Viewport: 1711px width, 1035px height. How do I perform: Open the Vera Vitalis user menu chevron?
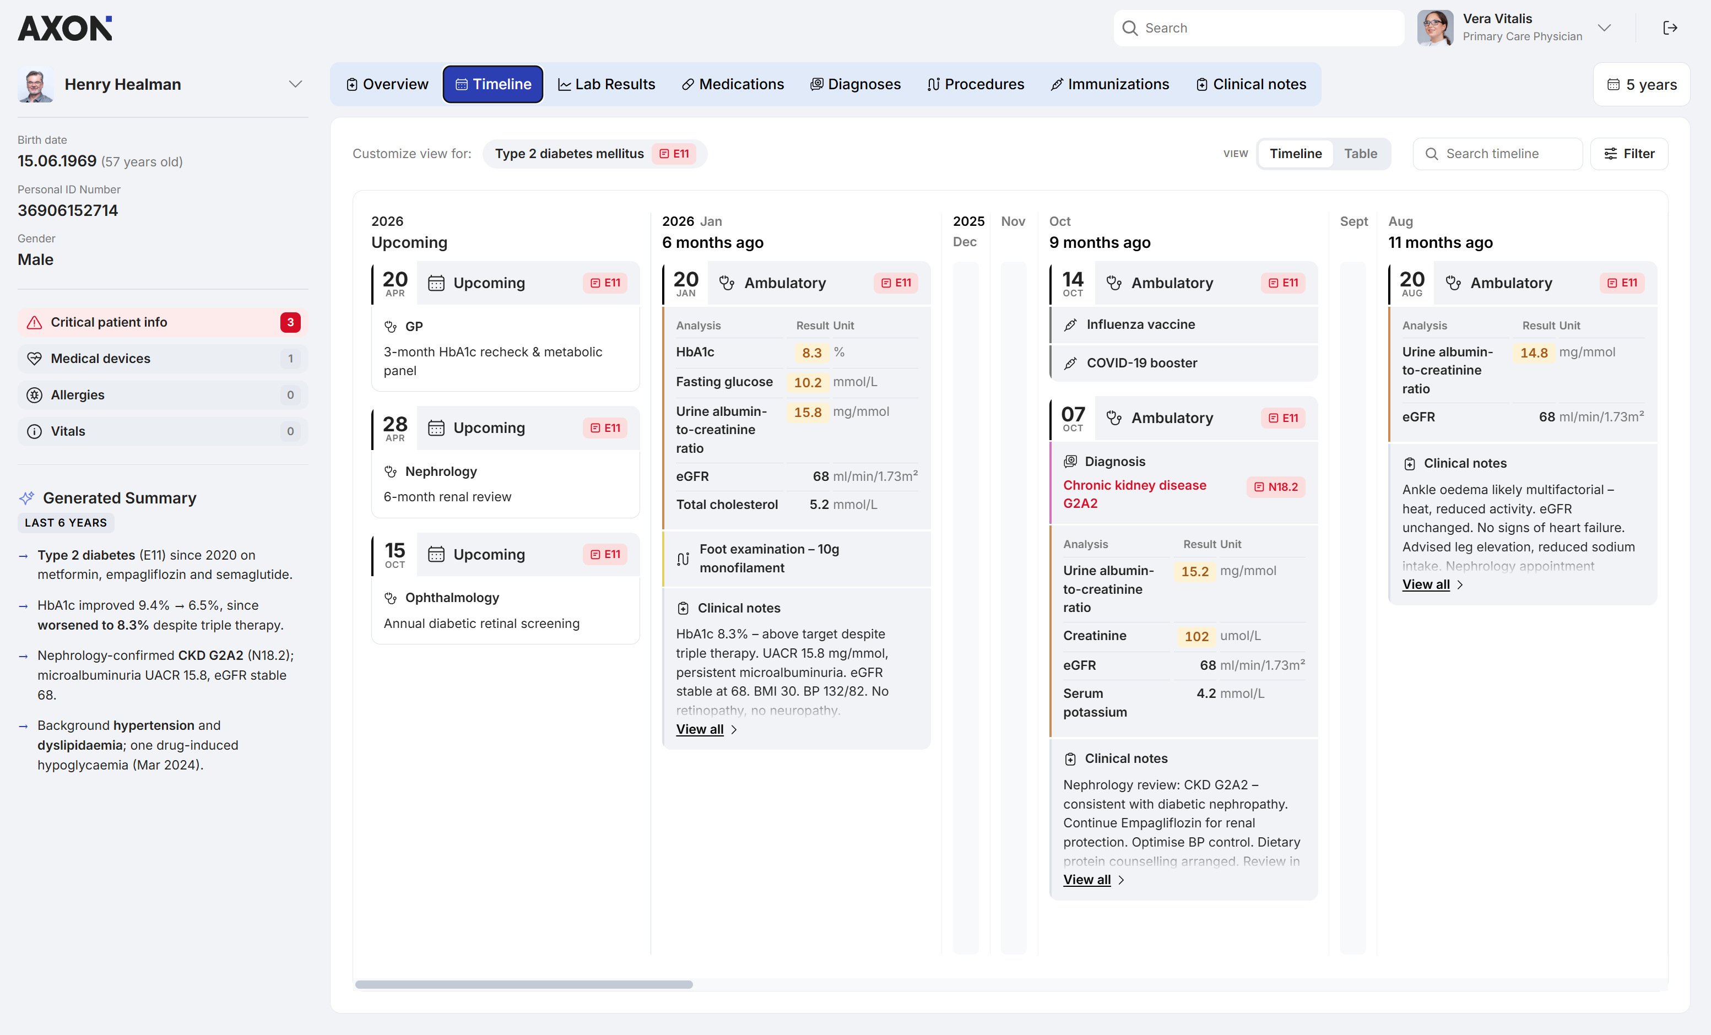click(x=1604, y=28)
